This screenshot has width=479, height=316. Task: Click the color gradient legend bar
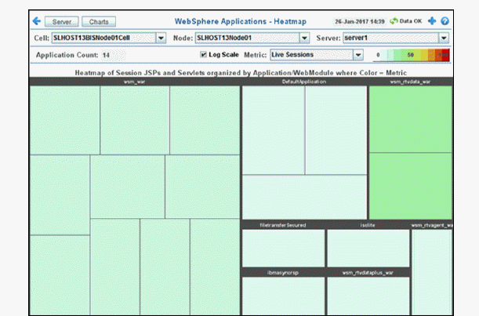[411, 55]
